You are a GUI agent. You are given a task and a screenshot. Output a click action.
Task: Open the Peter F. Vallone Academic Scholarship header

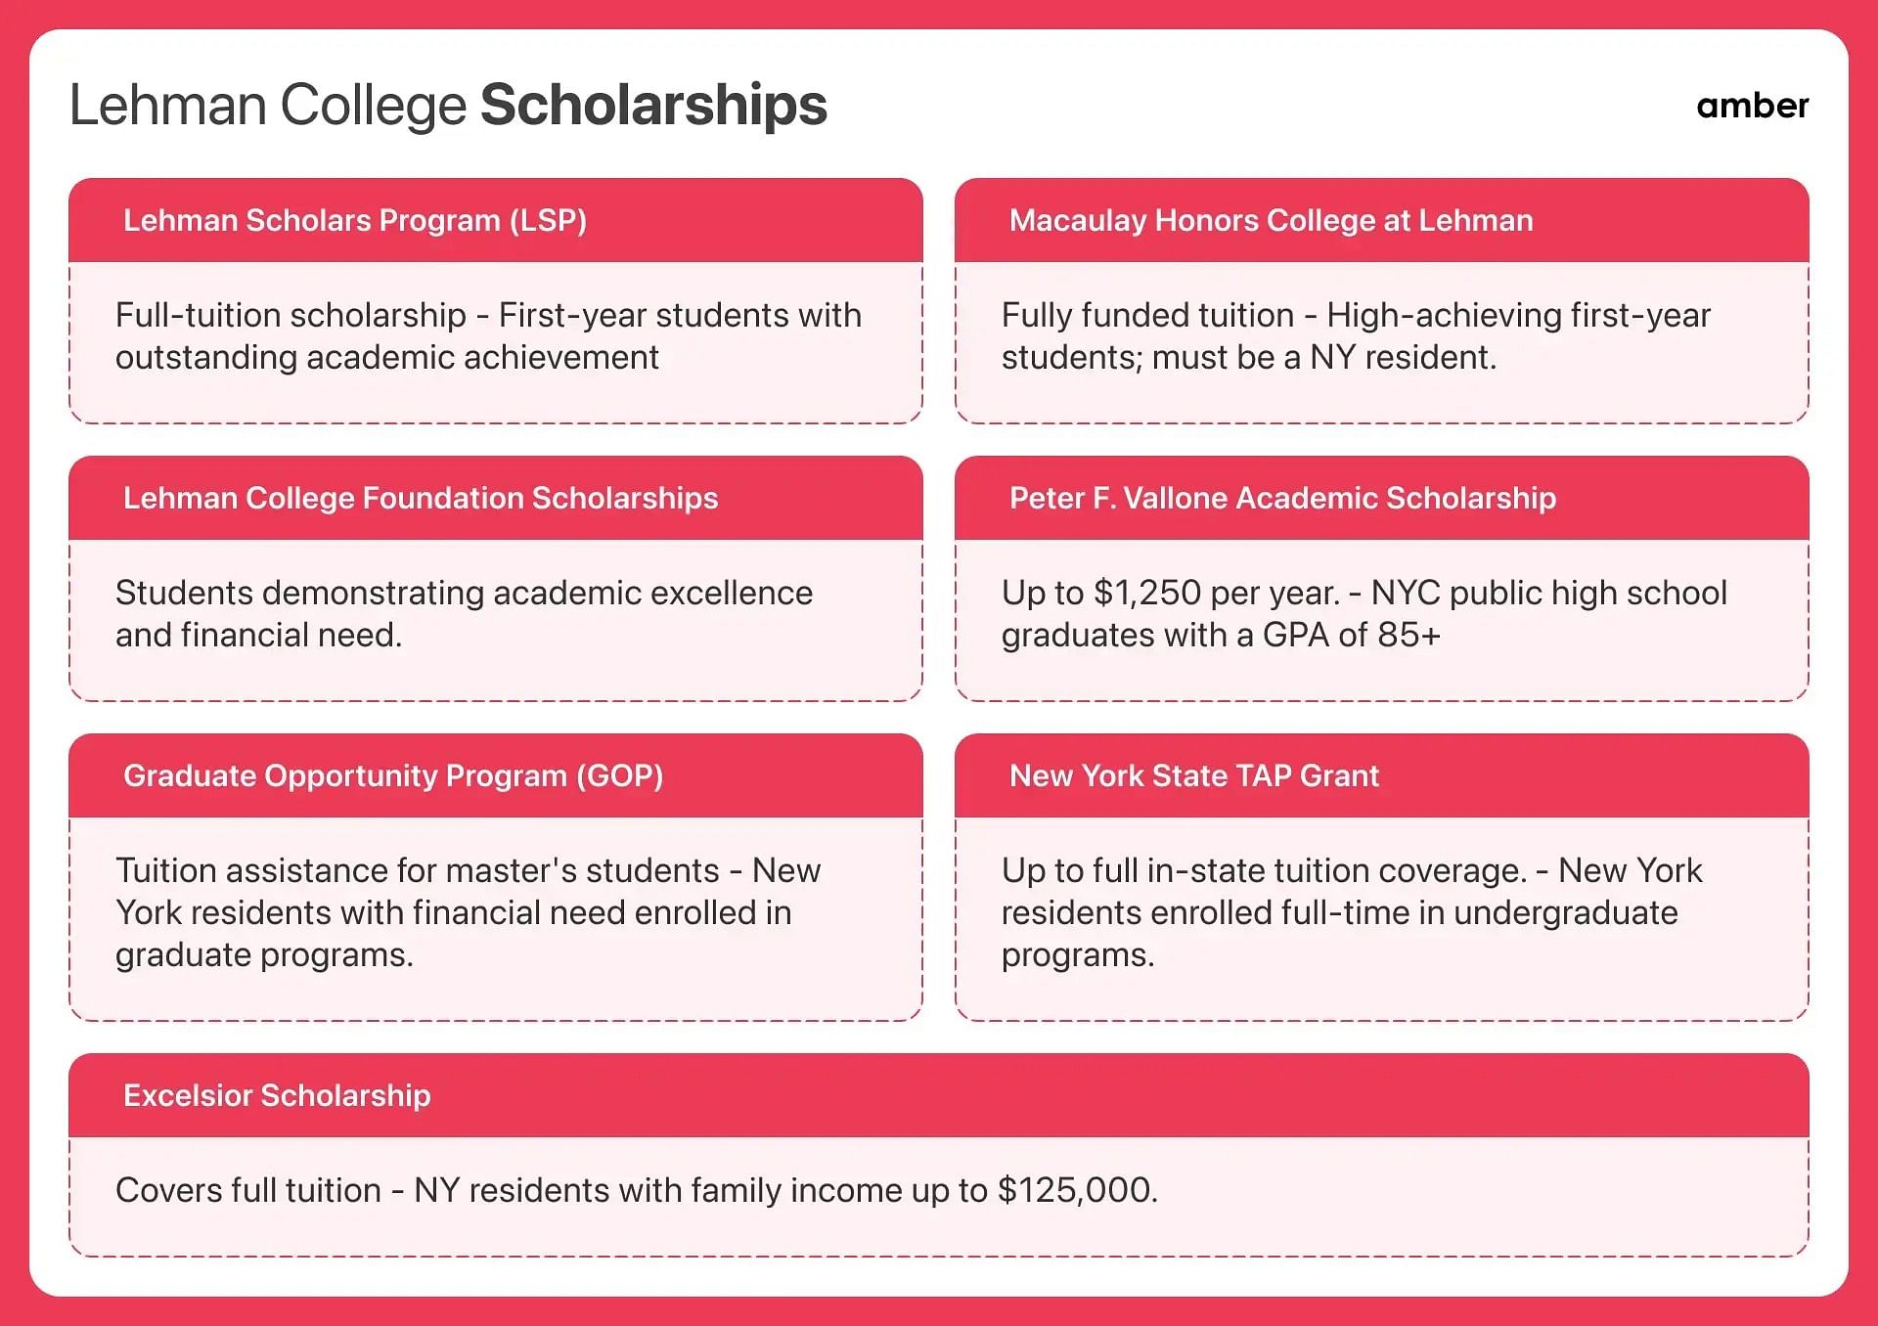tap(1381, 498)
